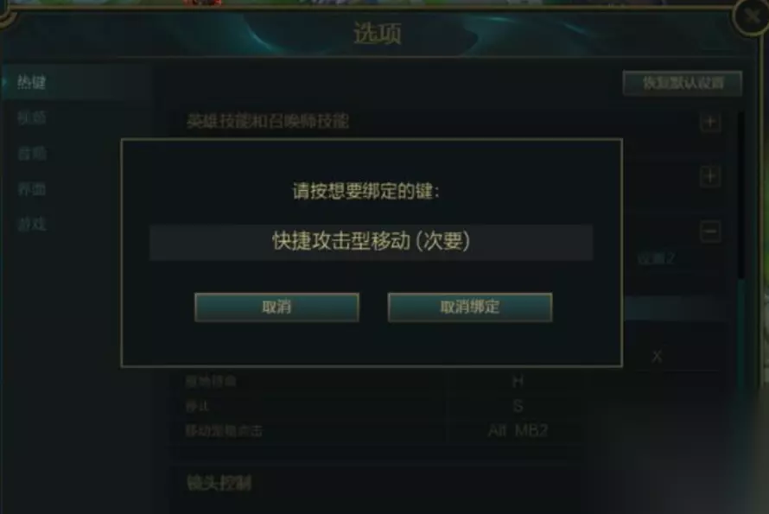The image size is (769, 514).
Task: Switch to the 视频 video tab
Action: pyautogui.click(x=31, y=117)
